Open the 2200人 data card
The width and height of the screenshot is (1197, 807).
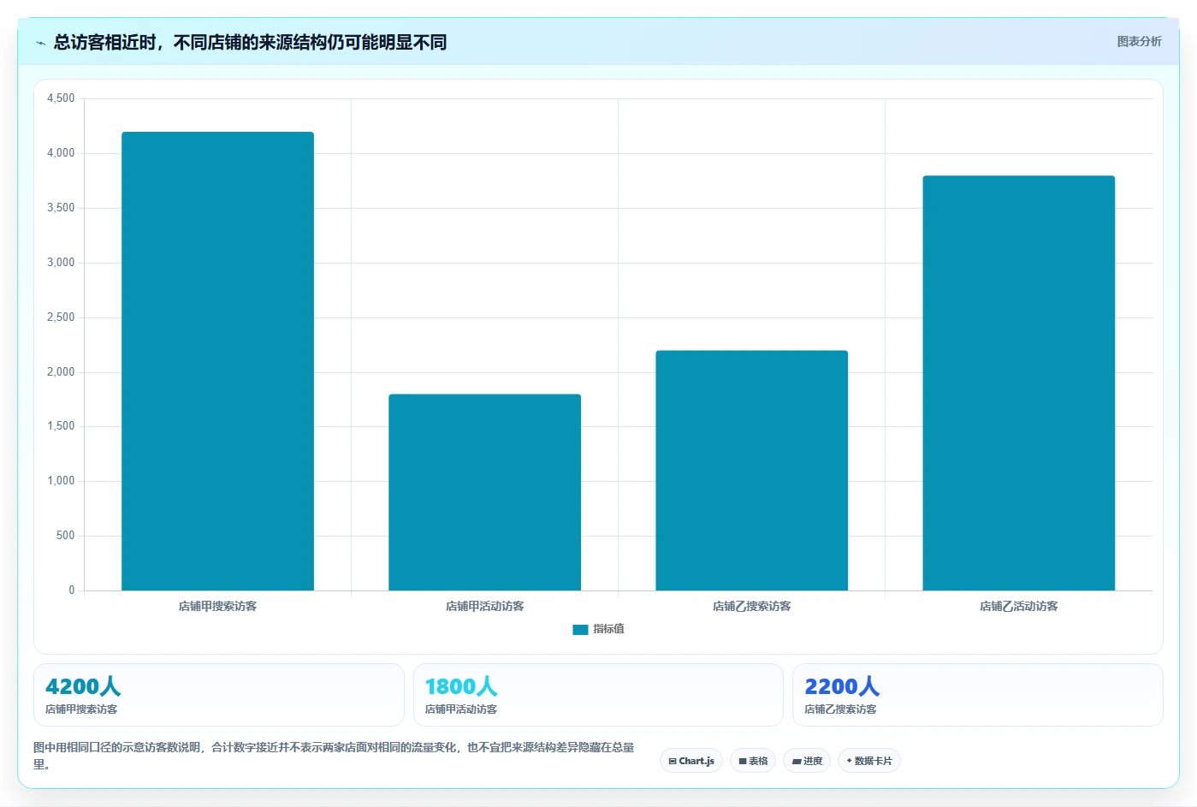[977, 695]
